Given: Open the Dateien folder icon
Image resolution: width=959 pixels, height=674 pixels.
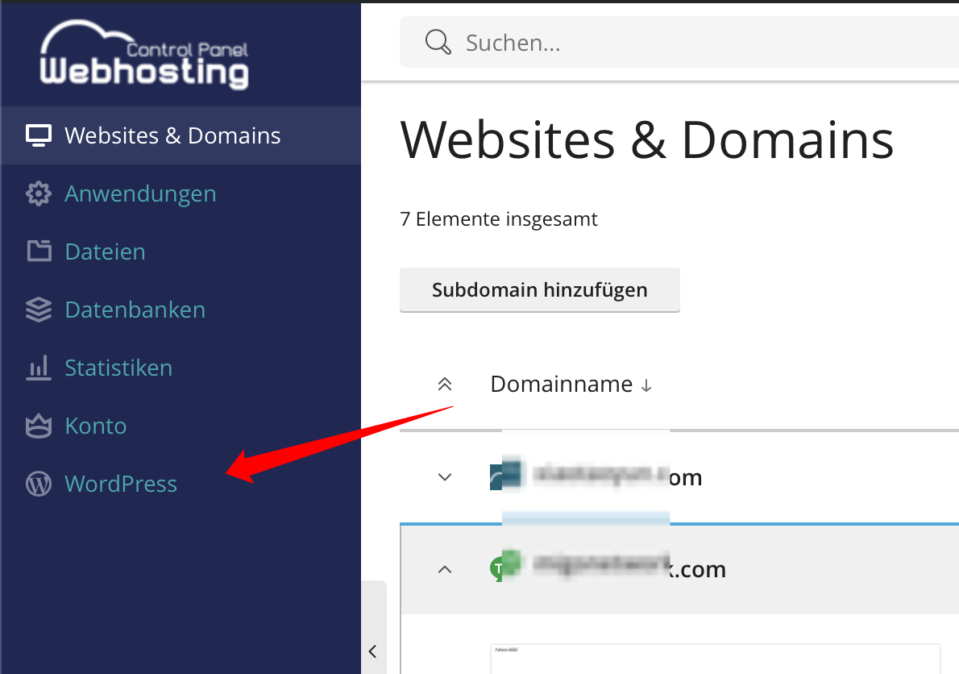Looking at the screenshot, I should [x=38, y=252].
